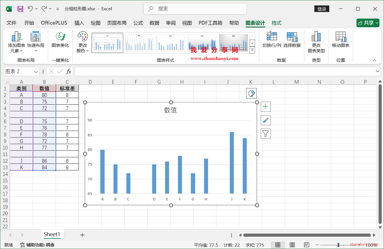Viewport: 384px width, 249px height.
Task: Click the 登录 sign-in button
Action: click(x=322, y=9)
